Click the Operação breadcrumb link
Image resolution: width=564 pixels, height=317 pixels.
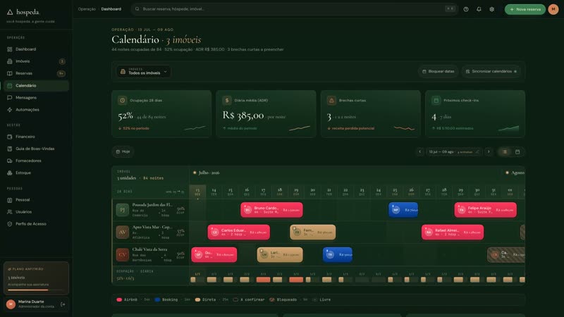tap(87, 9)
